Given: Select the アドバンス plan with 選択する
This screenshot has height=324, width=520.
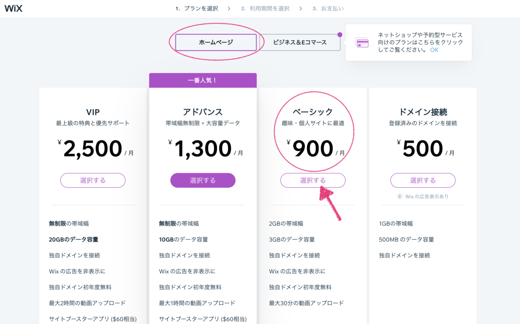Looking at the screenshot, I should pyautogui.click(x=203, y=180).
